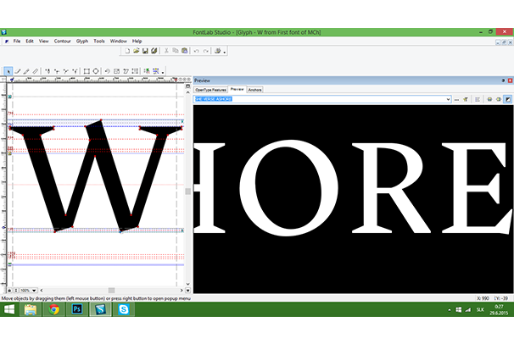Select the Ellipse shape tool
This screenshot has height=344, width=514.
tap(96, 71)
